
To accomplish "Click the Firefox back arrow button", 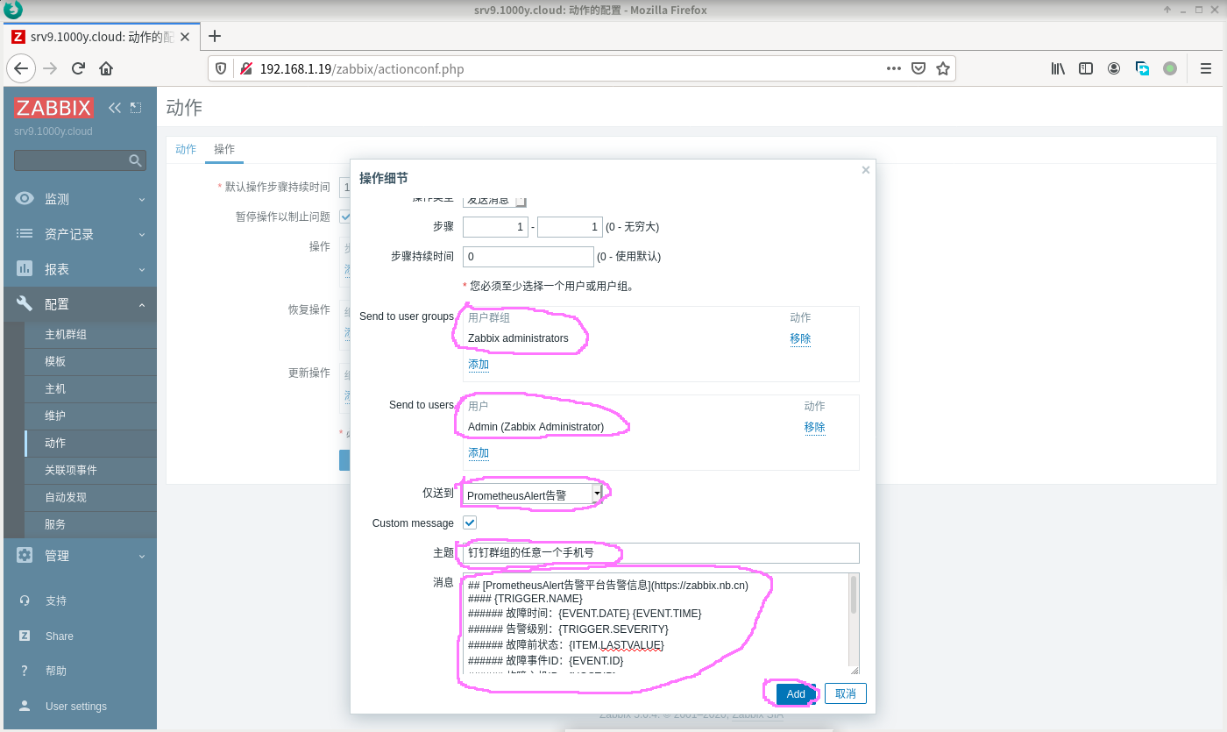I will 21,68.
